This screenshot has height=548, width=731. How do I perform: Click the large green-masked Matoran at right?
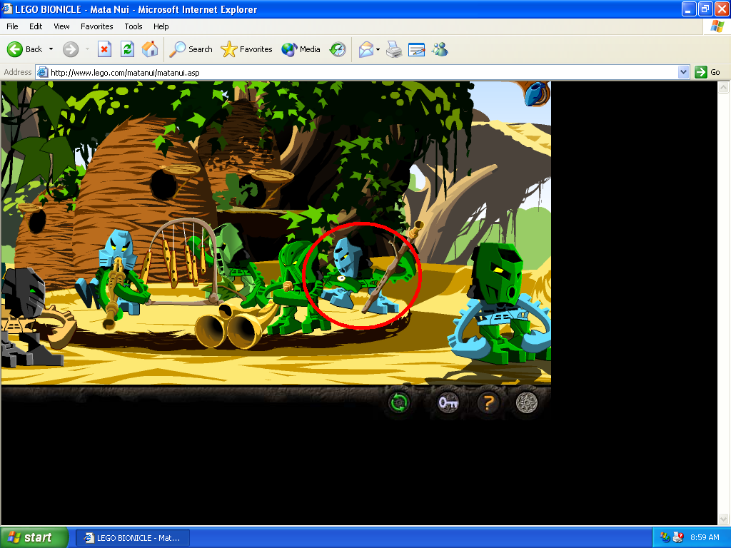click(x=501, y=303)
